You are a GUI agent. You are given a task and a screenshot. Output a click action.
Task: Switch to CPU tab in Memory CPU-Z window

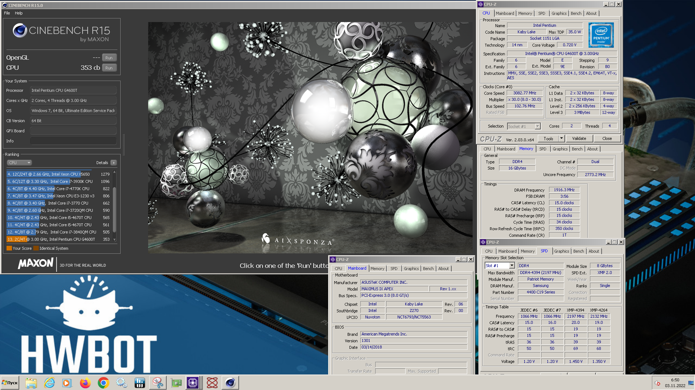tap(487, 149)
